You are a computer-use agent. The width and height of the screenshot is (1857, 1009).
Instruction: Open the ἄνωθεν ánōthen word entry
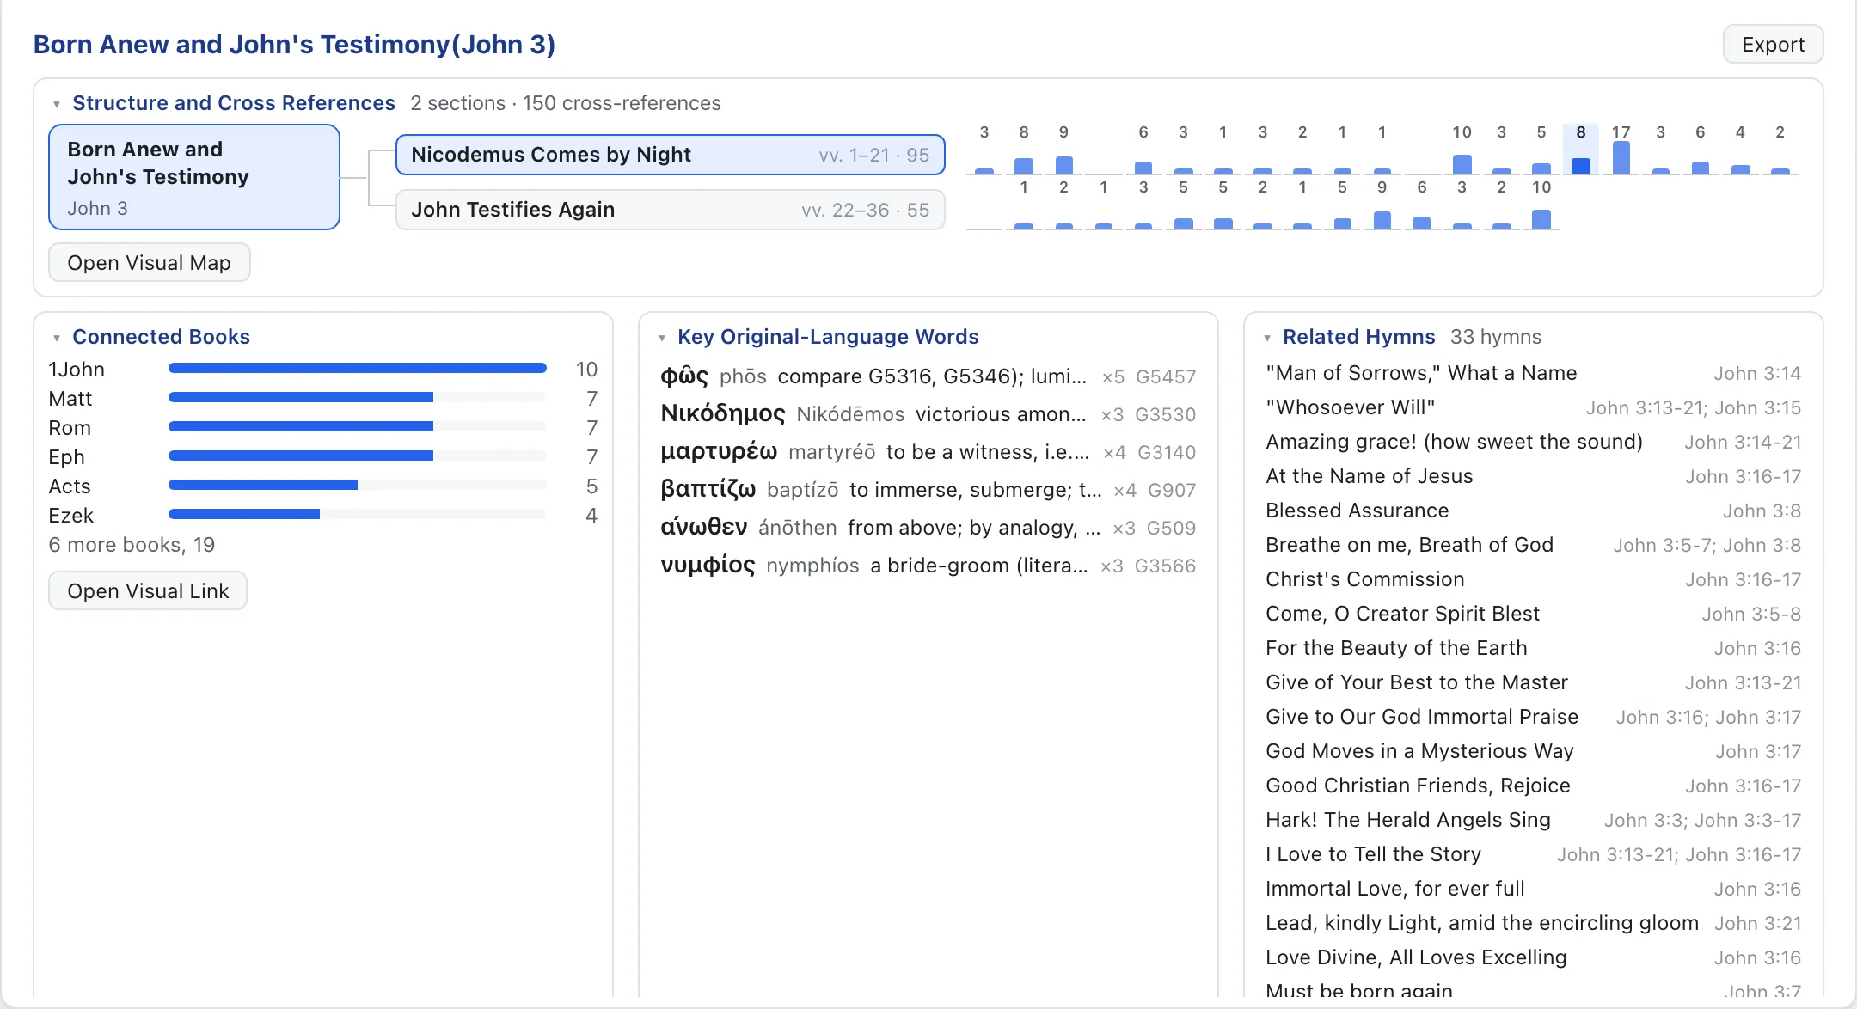[x=928, y=527]
